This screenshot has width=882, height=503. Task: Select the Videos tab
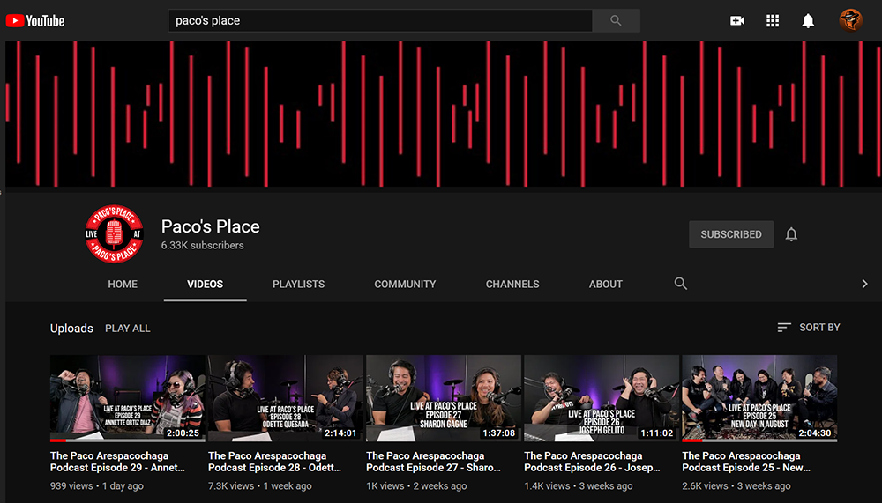206,285
